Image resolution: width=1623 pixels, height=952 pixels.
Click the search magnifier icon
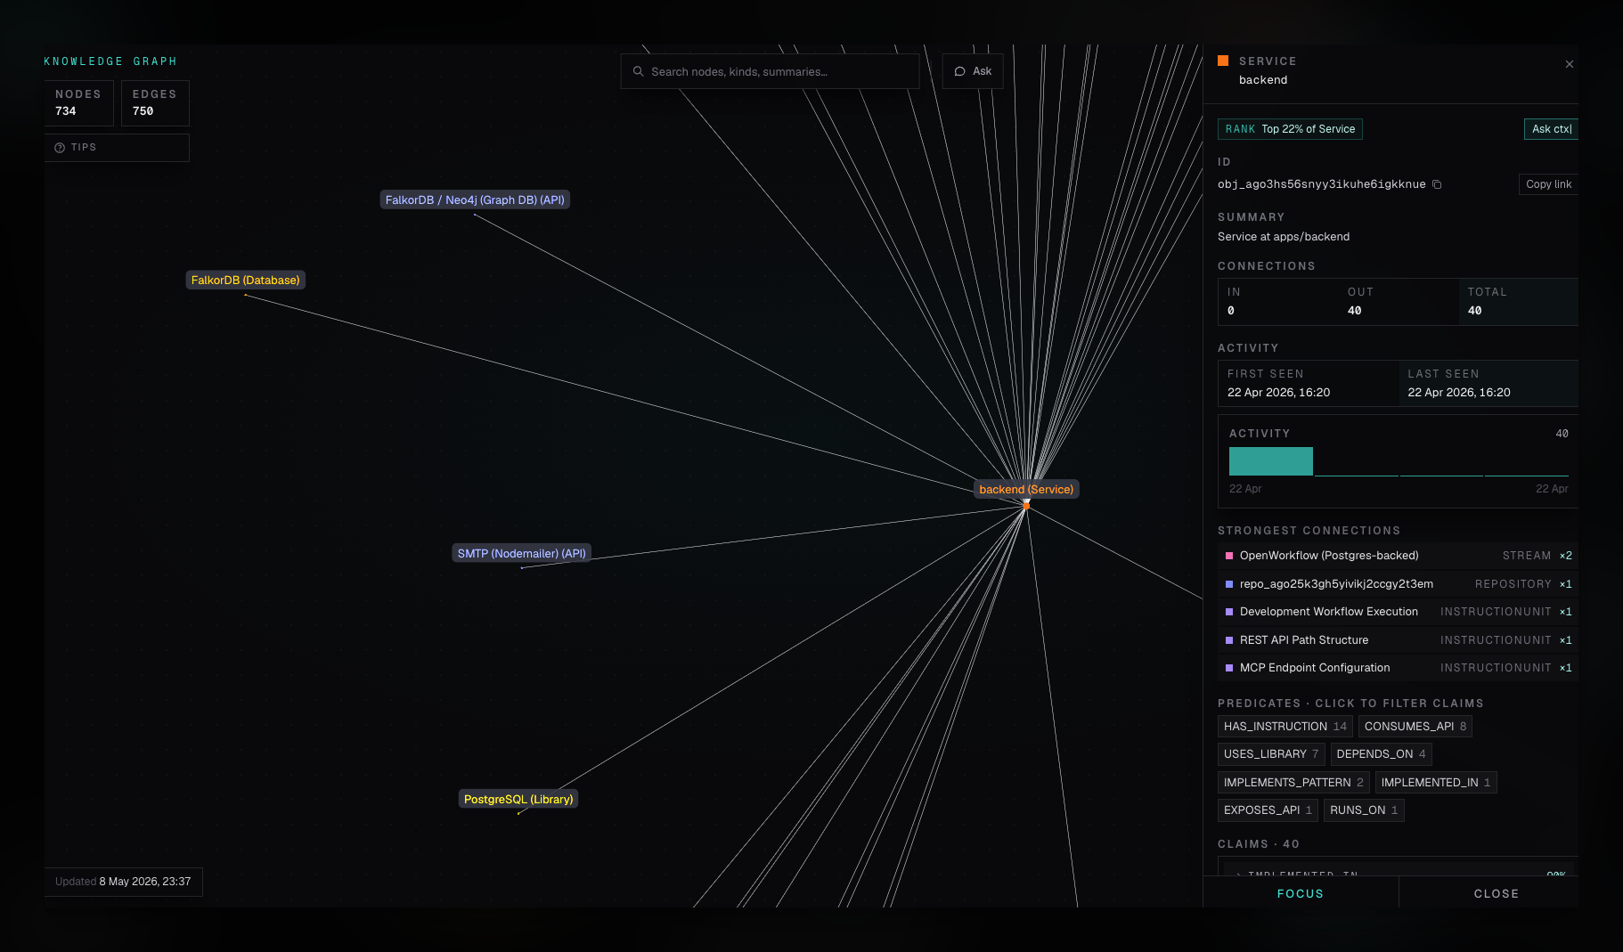(x=638, y=71)
